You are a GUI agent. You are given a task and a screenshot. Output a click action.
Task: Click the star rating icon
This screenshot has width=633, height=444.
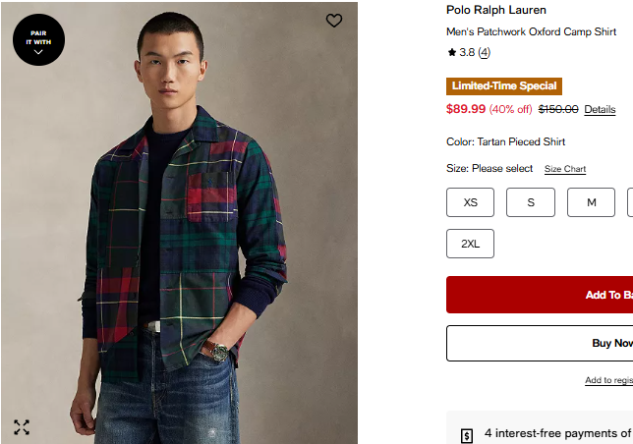pyautogui.click(x=451, y=52)
